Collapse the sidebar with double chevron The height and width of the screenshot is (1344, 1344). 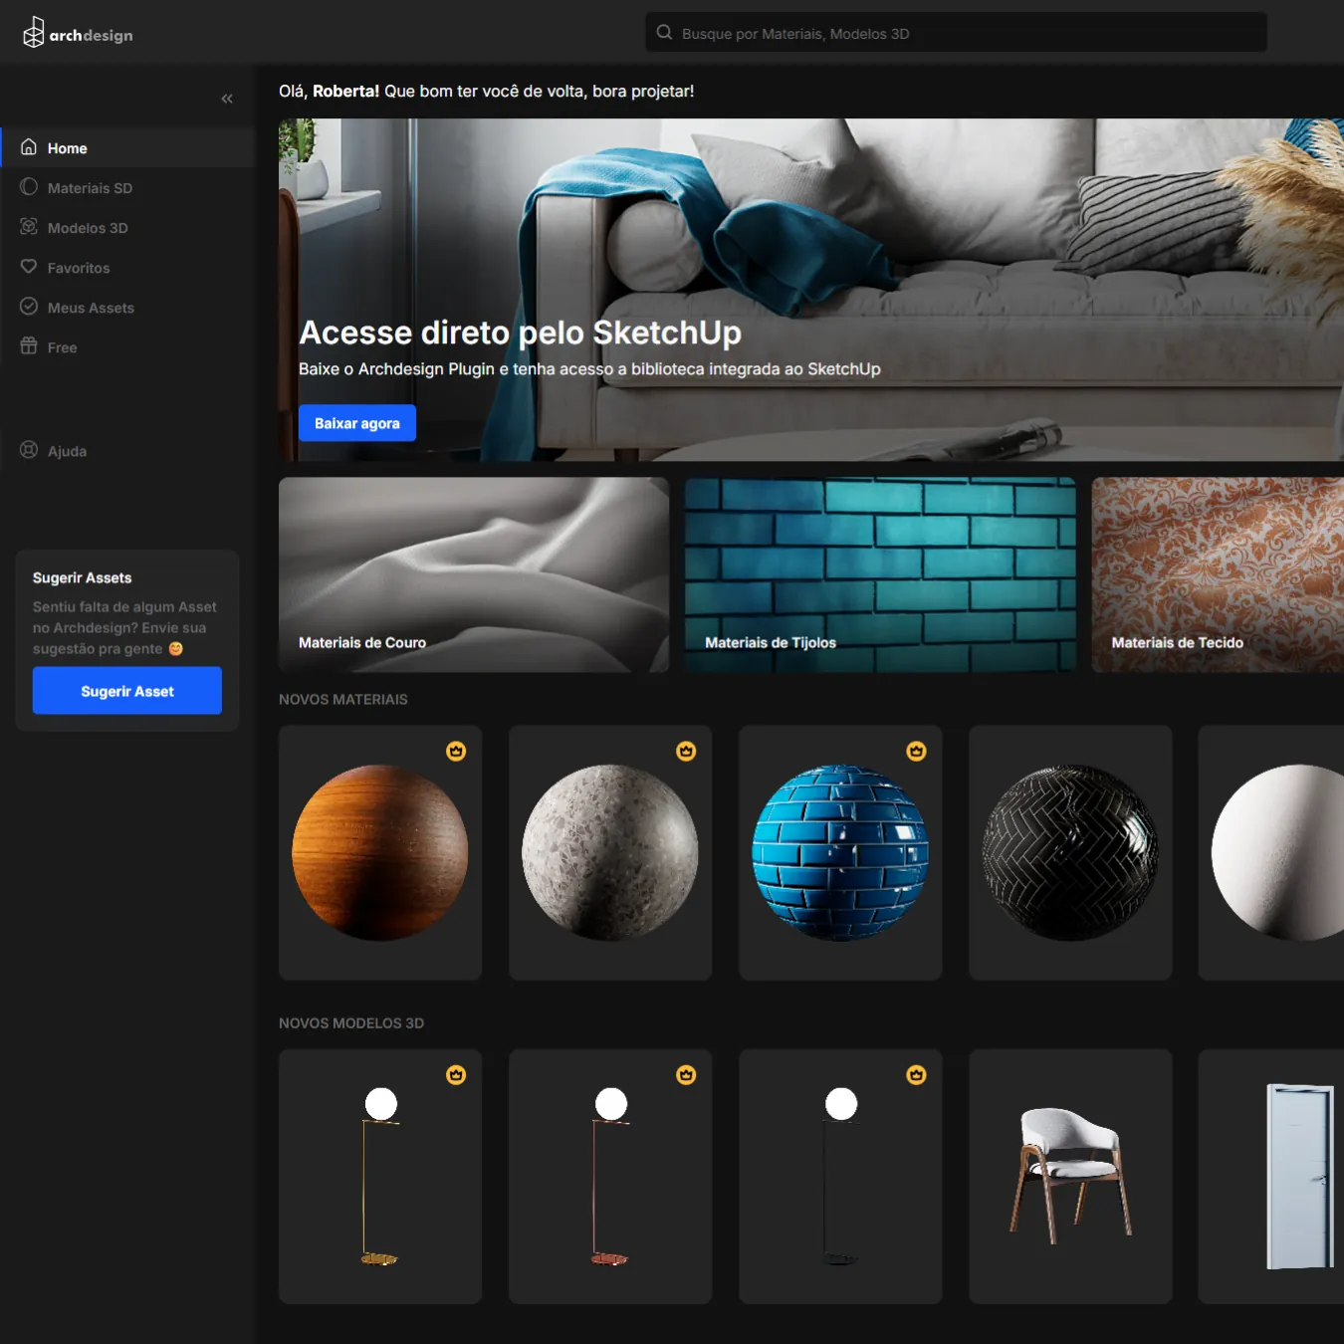point(227,99)
